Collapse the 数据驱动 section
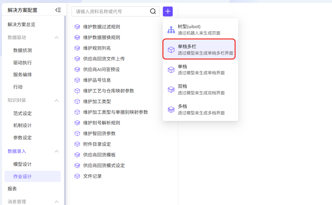The height and width of the screenshot is (205, 332). tap(57, 38)
